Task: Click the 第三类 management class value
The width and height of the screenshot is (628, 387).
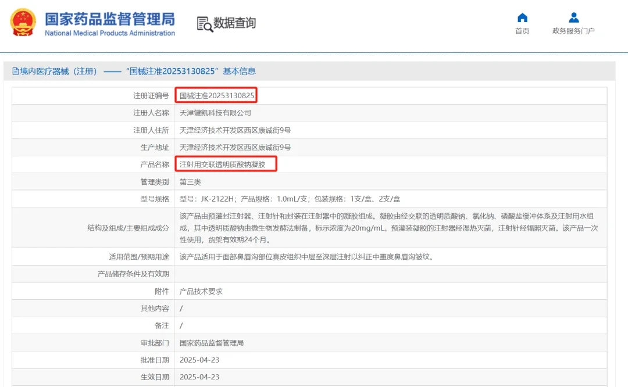Action: click(190, 182)
